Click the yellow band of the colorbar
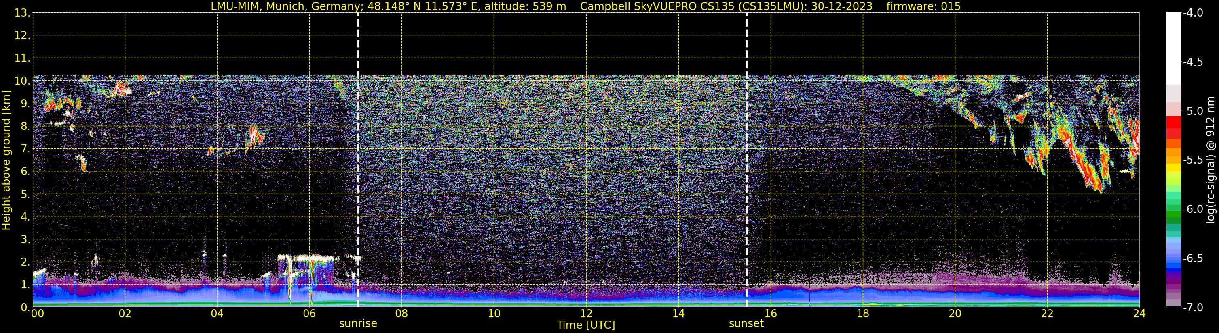Screen dimensions: 1219x333 [1174, 167]
